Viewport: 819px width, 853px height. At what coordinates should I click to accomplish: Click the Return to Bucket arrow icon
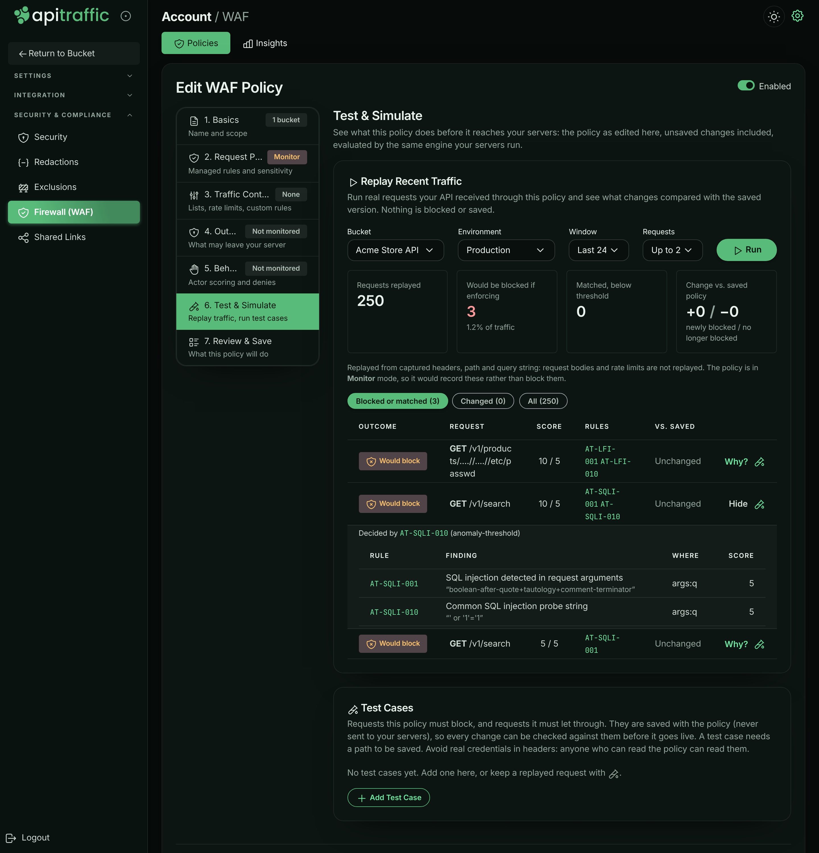tap(23, 54)
